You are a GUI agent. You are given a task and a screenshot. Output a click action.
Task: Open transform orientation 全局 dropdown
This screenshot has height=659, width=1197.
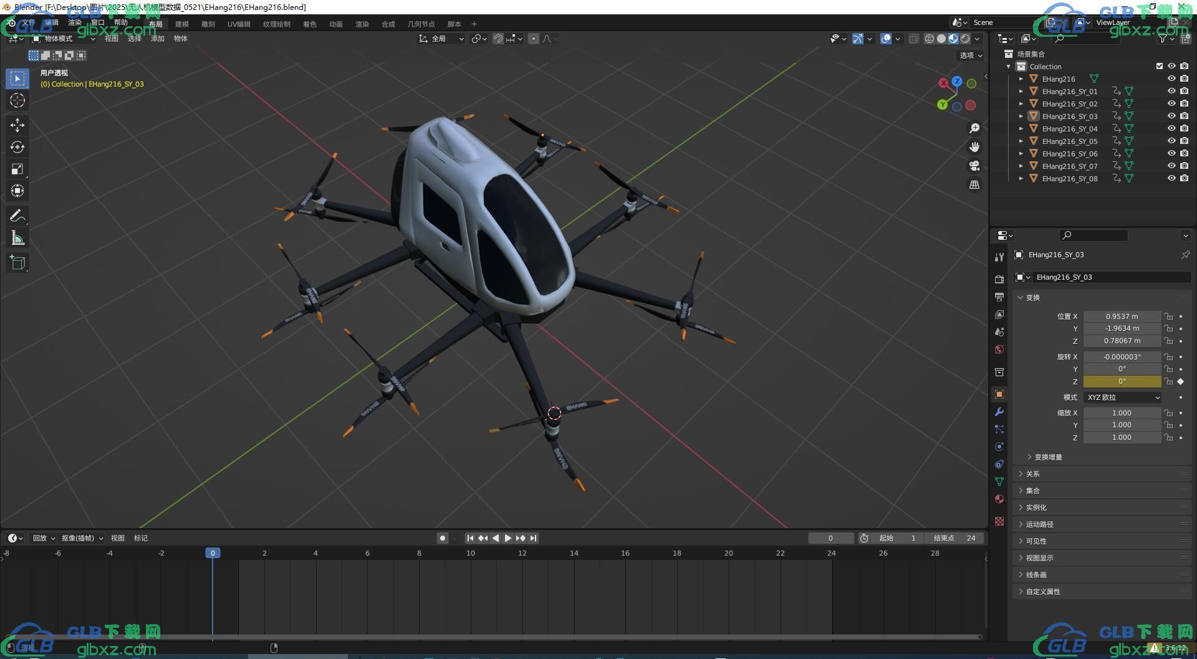441,39
